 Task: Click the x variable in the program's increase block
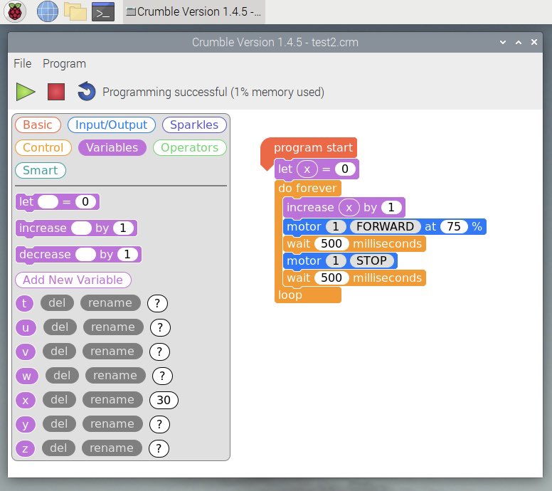point(349,208)
